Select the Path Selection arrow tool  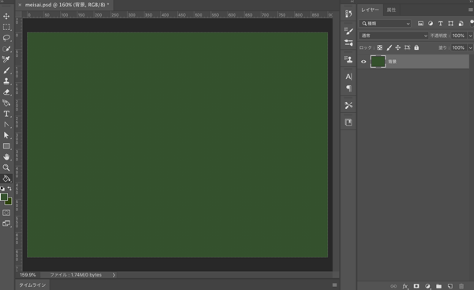pyautogui.click(x=6, y=135)
